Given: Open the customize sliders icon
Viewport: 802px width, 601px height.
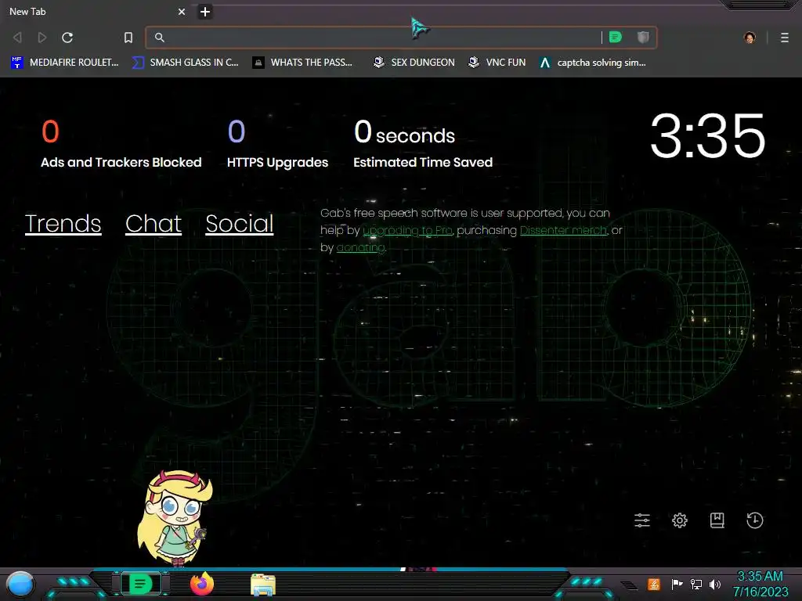Looking at the screenshot, I should pos(642,520).
